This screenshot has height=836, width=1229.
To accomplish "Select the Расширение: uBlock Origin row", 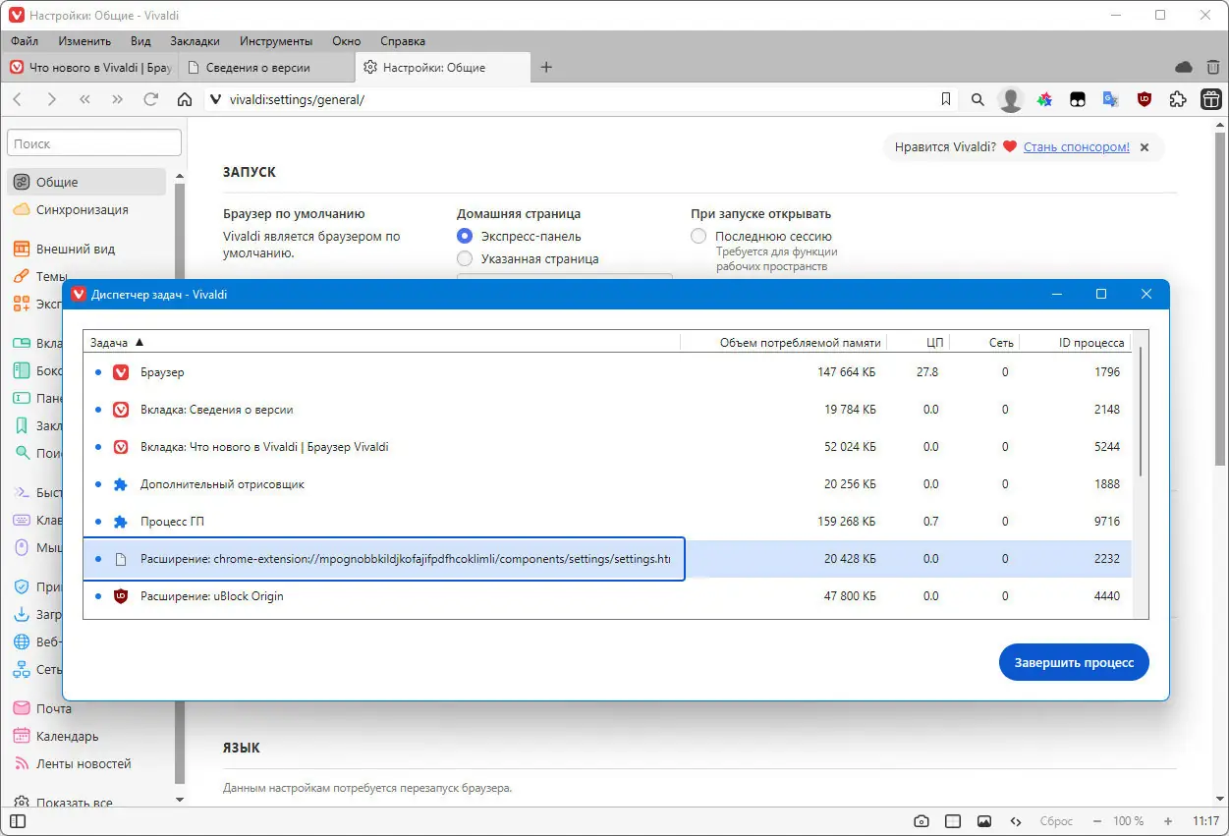I will pos(607,596).
